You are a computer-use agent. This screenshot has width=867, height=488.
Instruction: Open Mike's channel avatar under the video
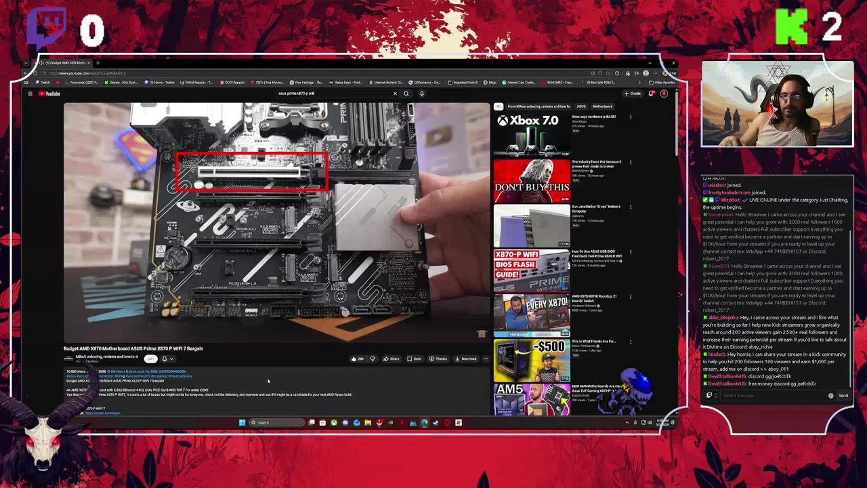pos(68,359)
